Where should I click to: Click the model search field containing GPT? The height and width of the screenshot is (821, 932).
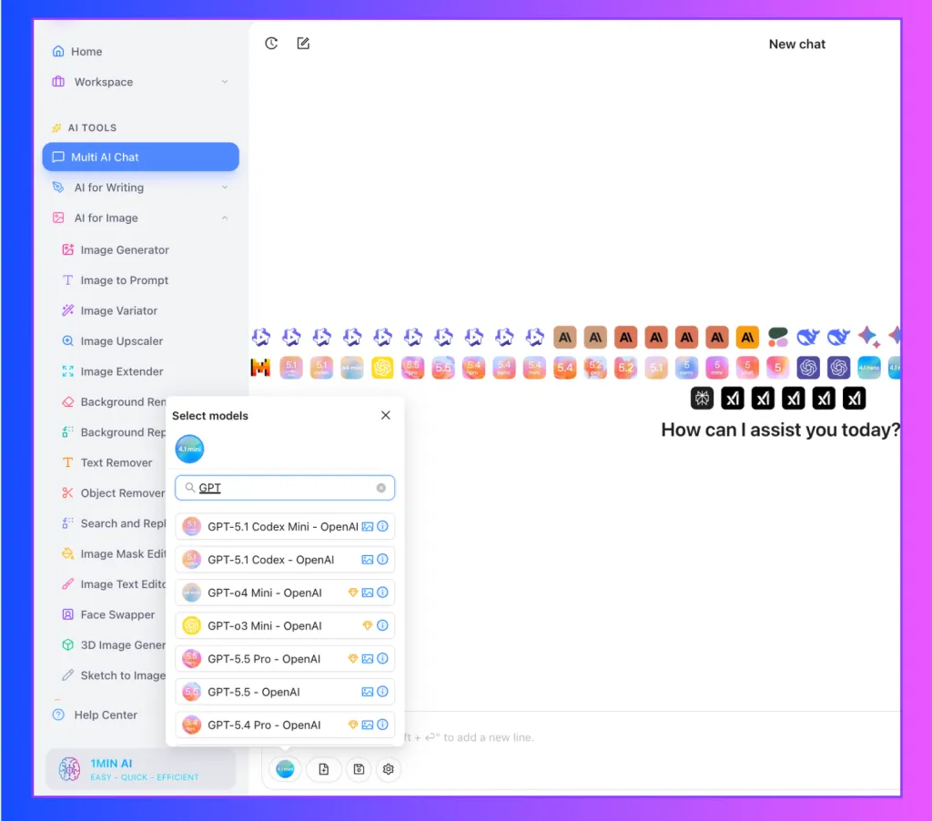pos(285,488)
